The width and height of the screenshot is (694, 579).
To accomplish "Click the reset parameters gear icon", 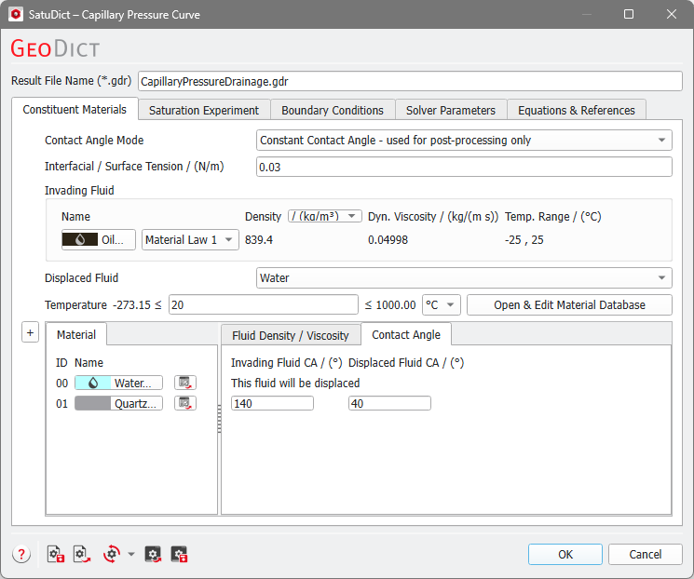I will (112, 554).
